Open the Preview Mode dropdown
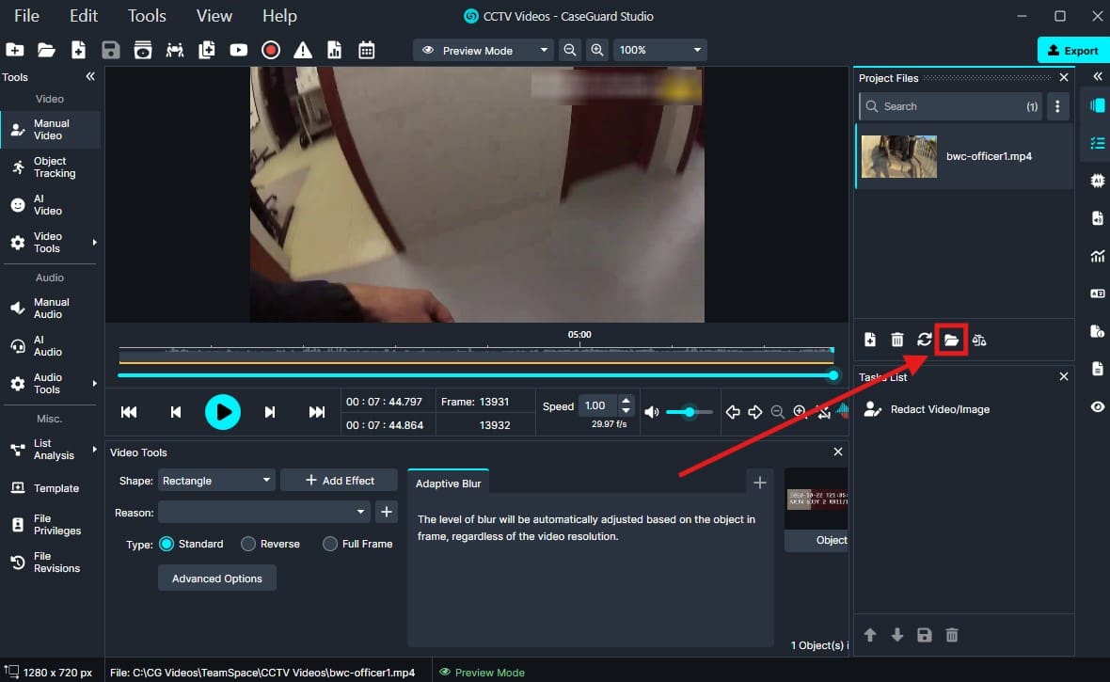Screen dimensions: 1110x682 [483, 50]
